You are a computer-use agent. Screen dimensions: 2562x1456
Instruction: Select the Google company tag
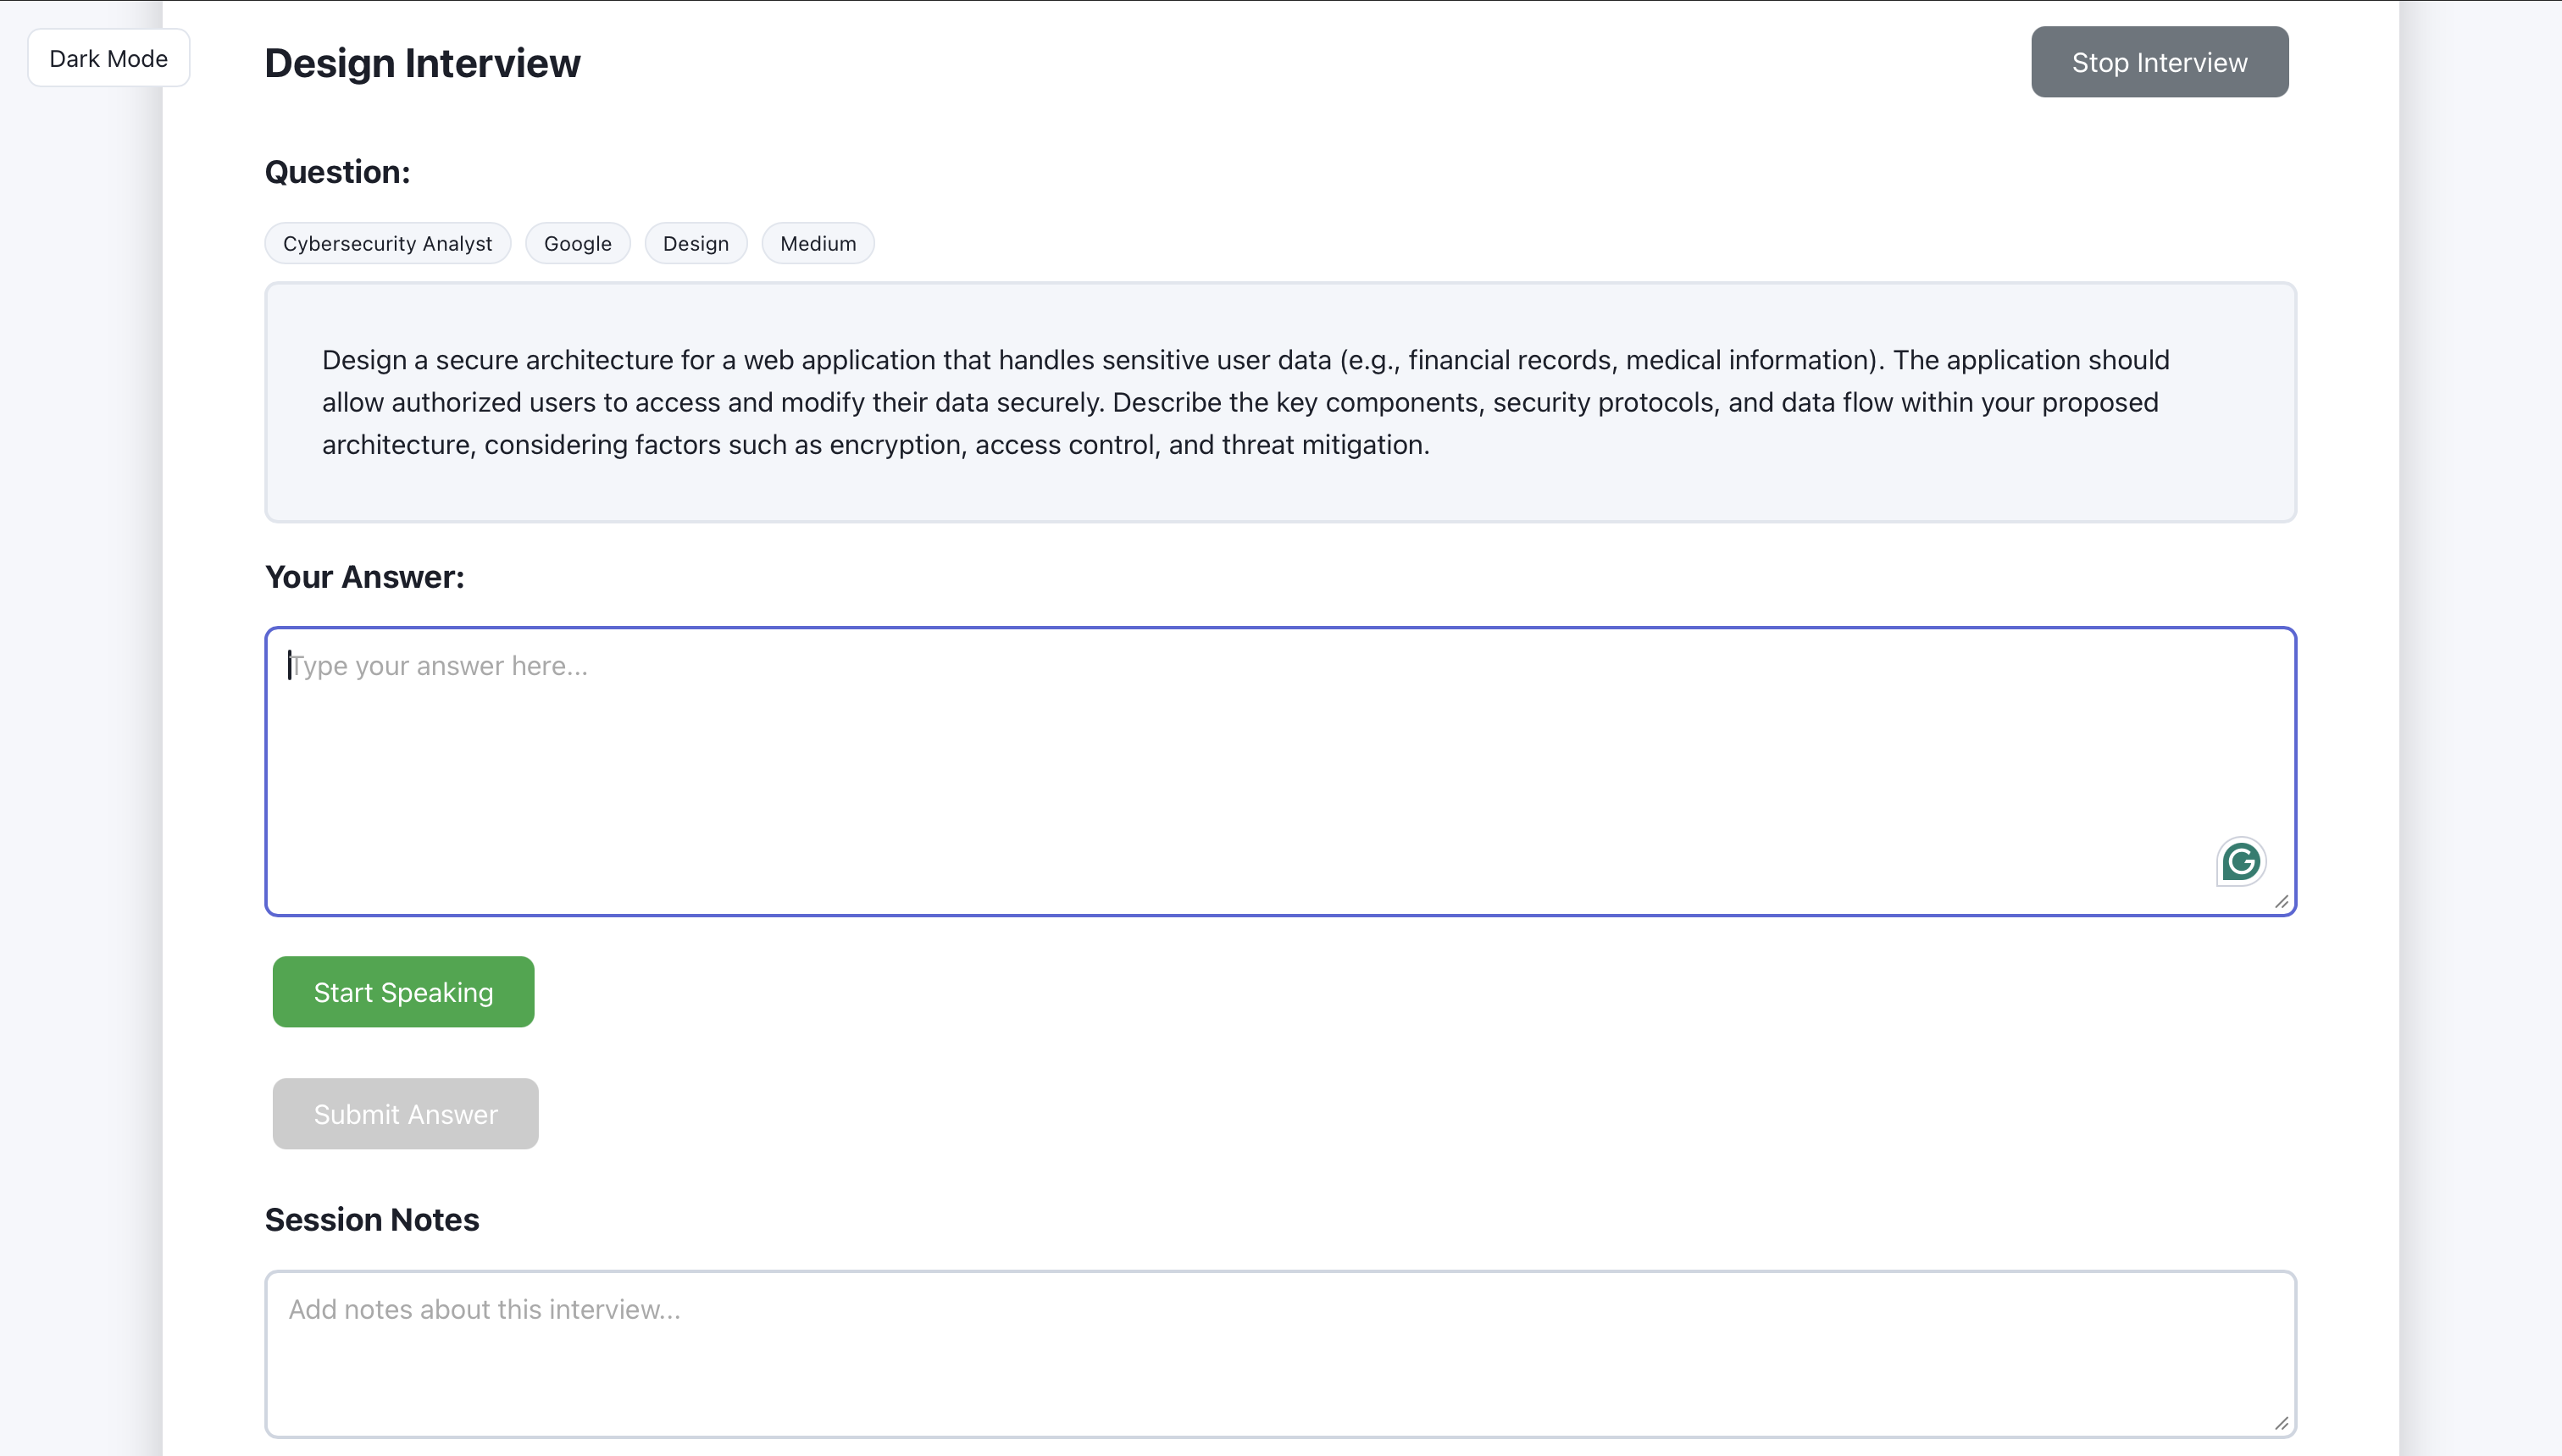click(577, 243)
